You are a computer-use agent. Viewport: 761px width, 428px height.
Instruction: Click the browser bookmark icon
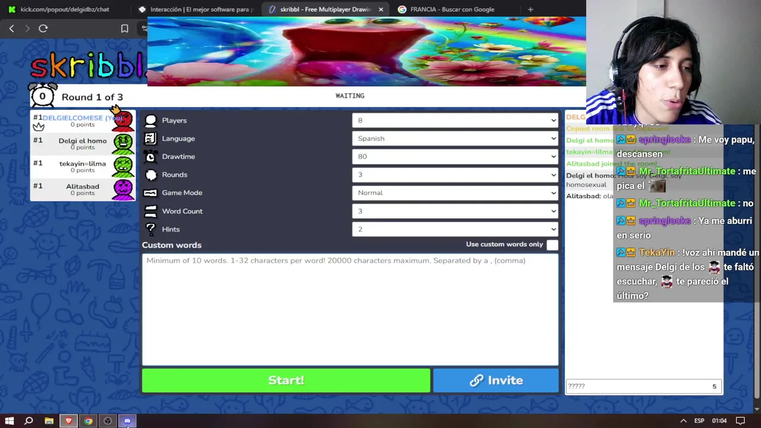point(124,29)
